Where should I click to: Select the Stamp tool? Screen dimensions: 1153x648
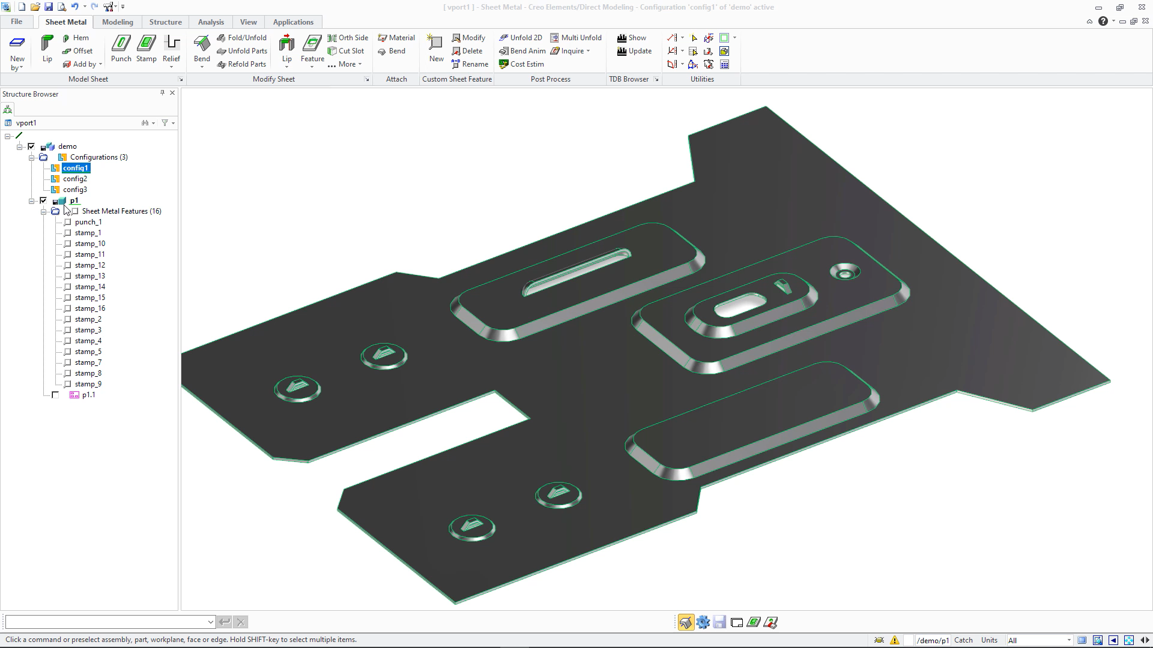point(146,49)
